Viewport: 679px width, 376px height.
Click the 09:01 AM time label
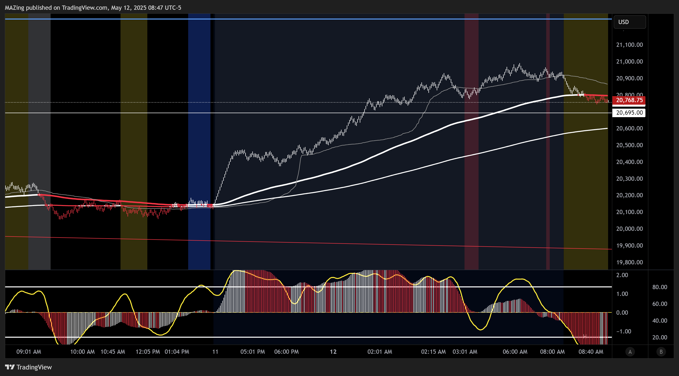29,352
